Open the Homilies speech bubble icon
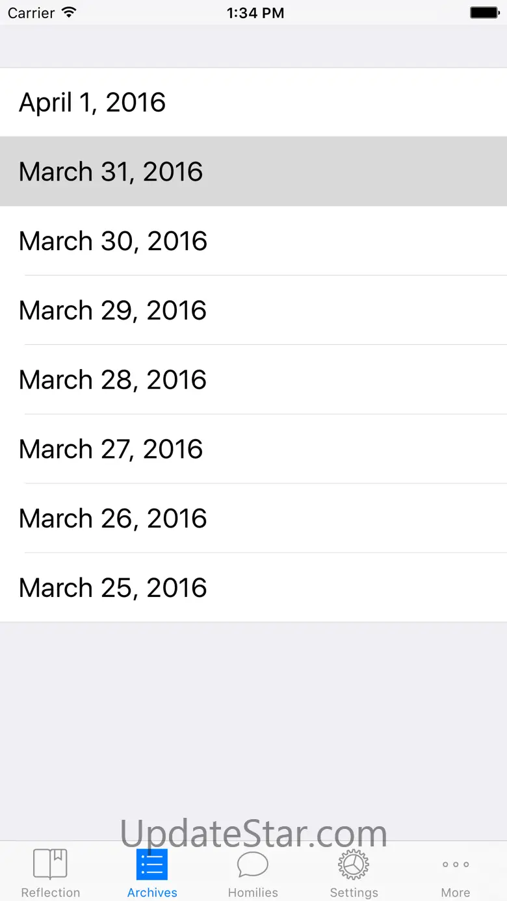507x901 pixels. (x=253, y=865)
